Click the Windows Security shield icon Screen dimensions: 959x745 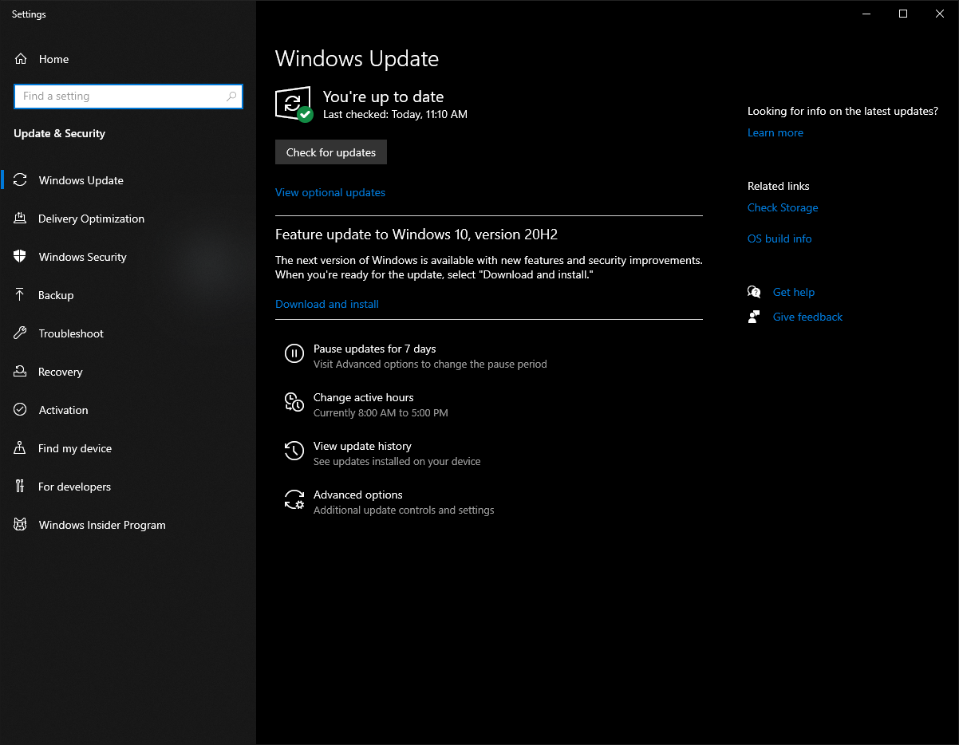[x=21, y=257]
